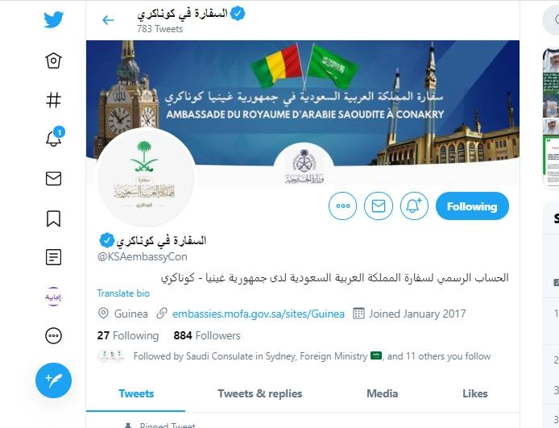Viewport: 559px width, 428px height.
Task: Send a direct message to this embassy
Action: [x=379, y=206]
